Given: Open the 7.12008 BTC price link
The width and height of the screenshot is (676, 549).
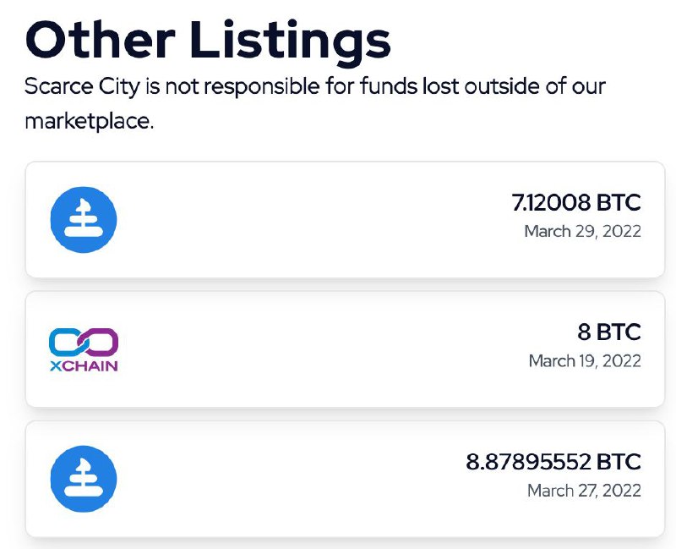Looking at the screenshot, I should pyautogui.click(x=576, y=202).
